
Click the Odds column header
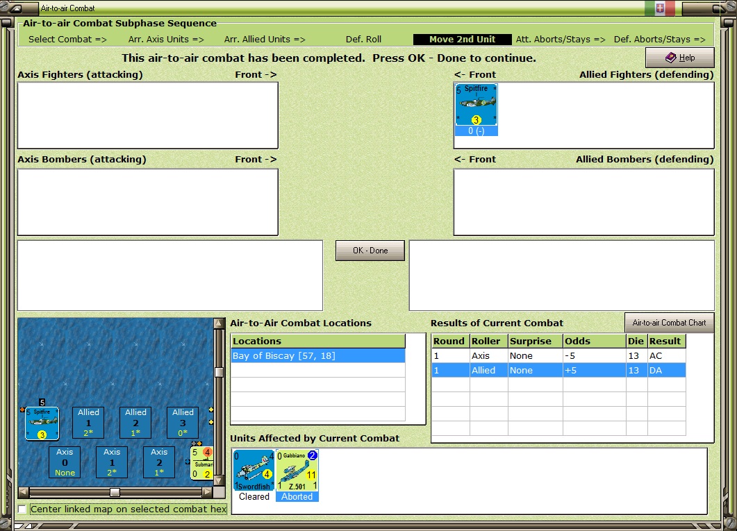595,341
